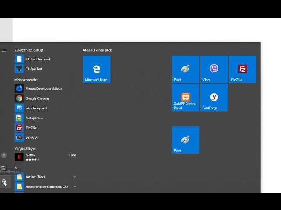Select 'Firefox Developer Edition' text

44,88
